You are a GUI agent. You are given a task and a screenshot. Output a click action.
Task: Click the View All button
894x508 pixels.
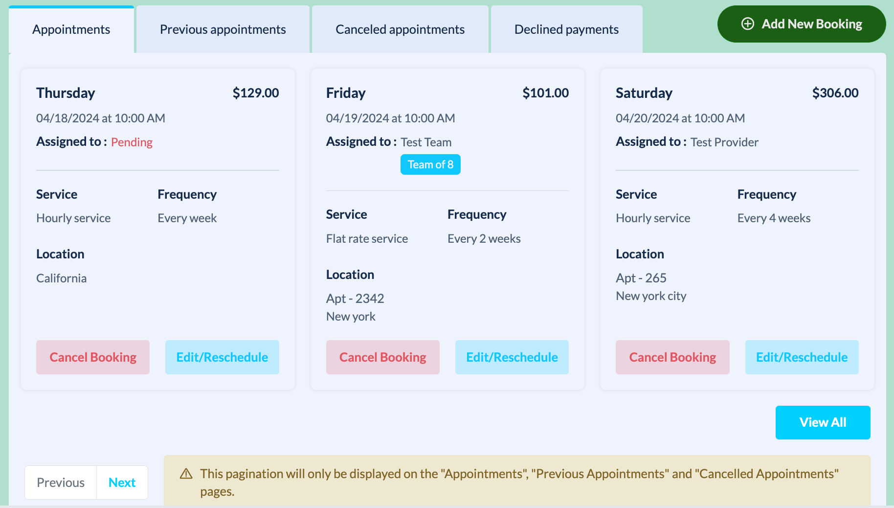tap(823, 422)
